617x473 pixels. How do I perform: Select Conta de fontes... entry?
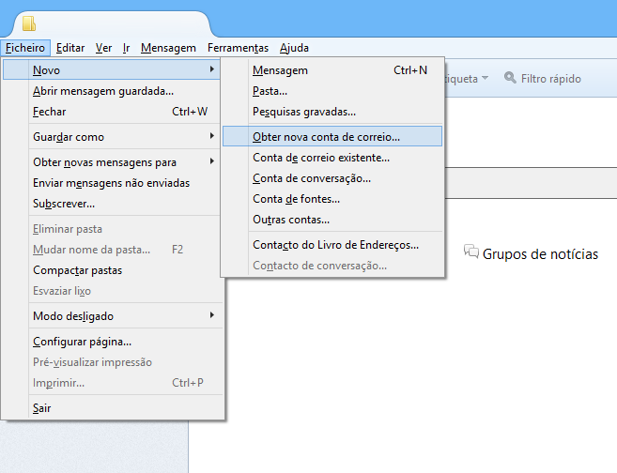pyautogui.click(x=296, y=199)
